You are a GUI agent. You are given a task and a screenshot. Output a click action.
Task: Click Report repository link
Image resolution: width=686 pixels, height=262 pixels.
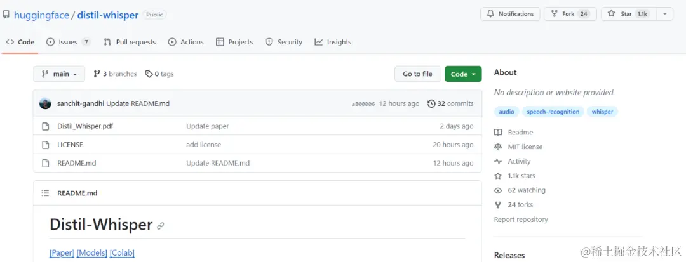click(x=521, y=219)
